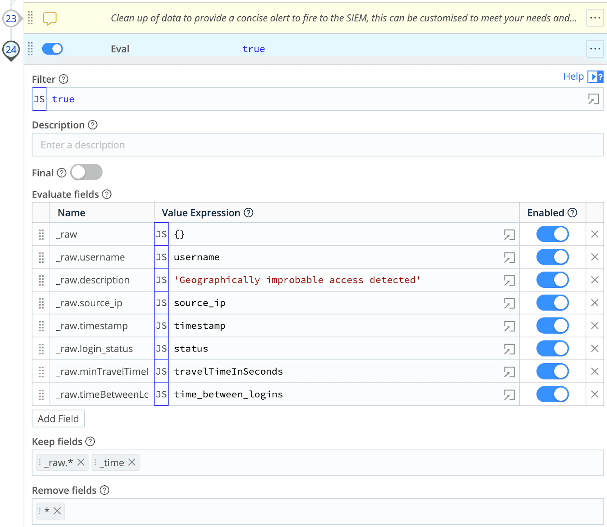Image resolution: width=607 pixels, height=527 pixels.
Task: Expand the Filter expression editor icon
Action: [593, 99]
